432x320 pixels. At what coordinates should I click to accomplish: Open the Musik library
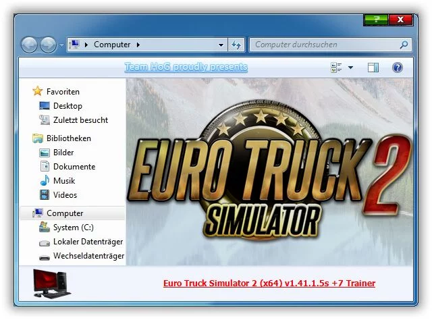pyautogui.click(x=64, y=181)
